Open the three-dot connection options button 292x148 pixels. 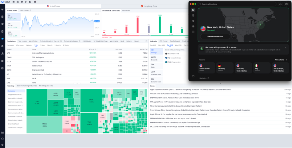[x=234, y=37]
